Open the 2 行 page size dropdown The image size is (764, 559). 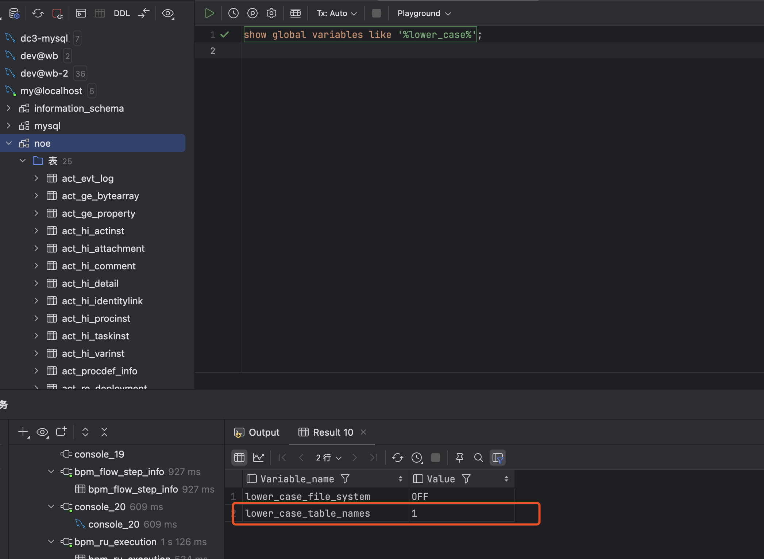[329, 458]
